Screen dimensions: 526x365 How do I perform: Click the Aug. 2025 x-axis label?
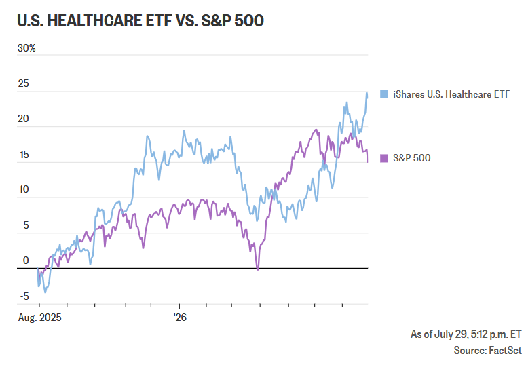click(x=40, y=318)
